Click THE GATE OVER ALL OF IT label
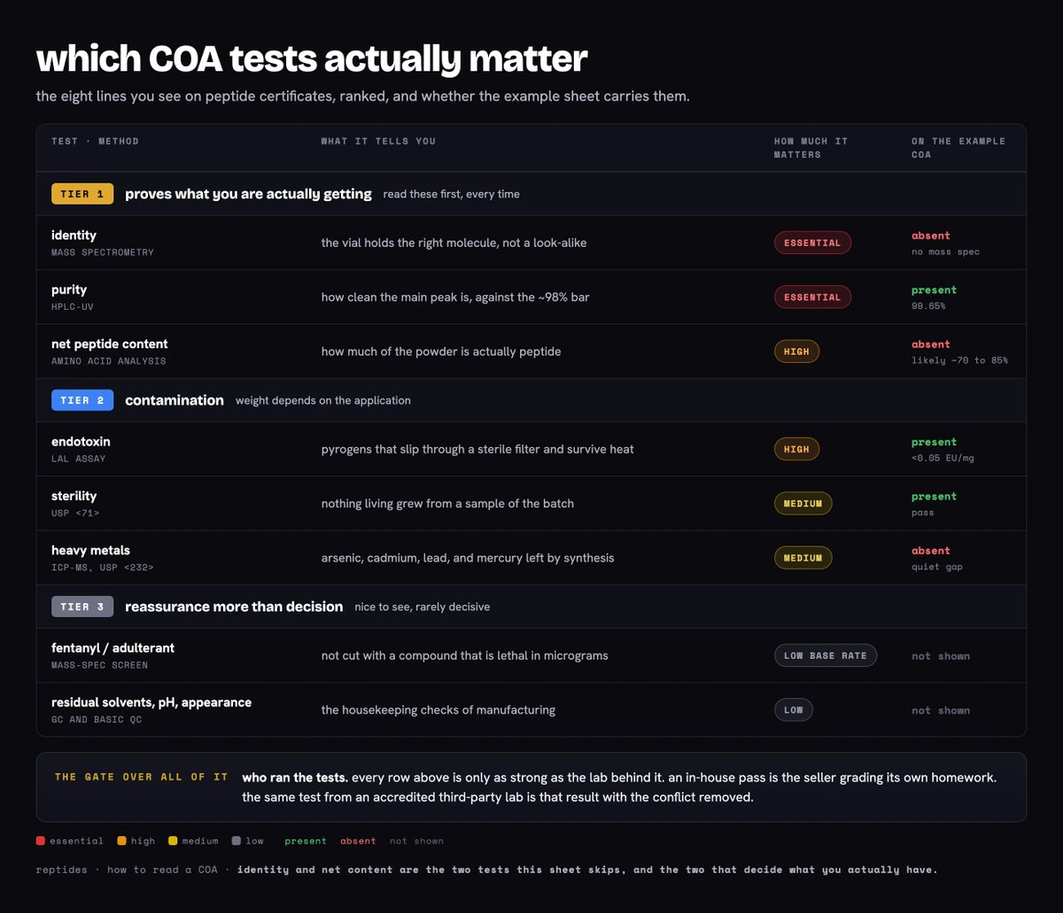The width and height of the screenshot is (1063, 913). point(142,777)
